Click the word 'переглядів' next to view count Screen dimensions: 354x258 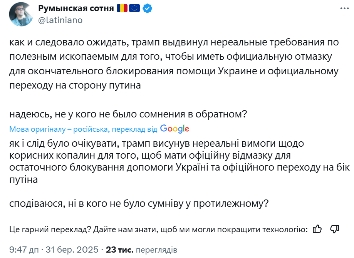(x=156, y=250)
